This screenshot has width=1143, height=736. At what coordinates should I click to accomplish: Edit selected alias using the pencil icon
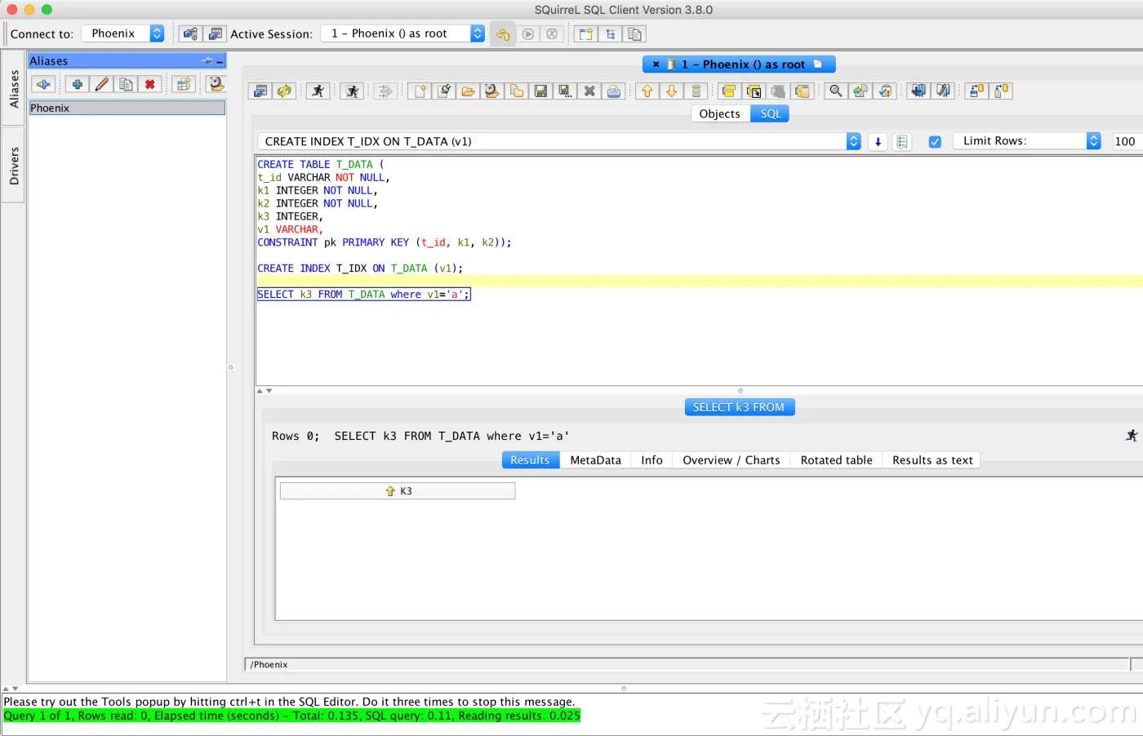click(101, 84)
